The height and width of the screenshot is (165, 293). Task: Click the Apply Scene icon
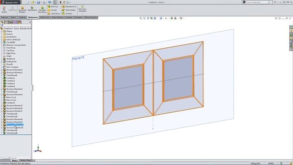175,18
